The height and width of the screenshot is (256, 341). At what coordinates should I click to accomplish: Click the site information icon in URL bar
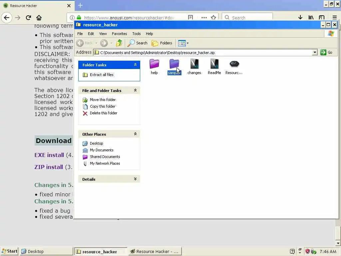pos(72,18)
